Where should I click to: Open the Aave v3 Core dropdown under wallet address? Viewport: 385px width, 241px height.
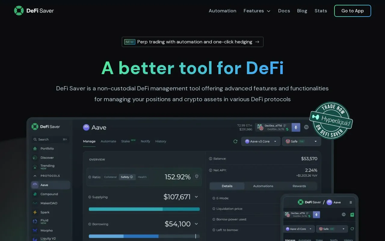click(261, 141)
